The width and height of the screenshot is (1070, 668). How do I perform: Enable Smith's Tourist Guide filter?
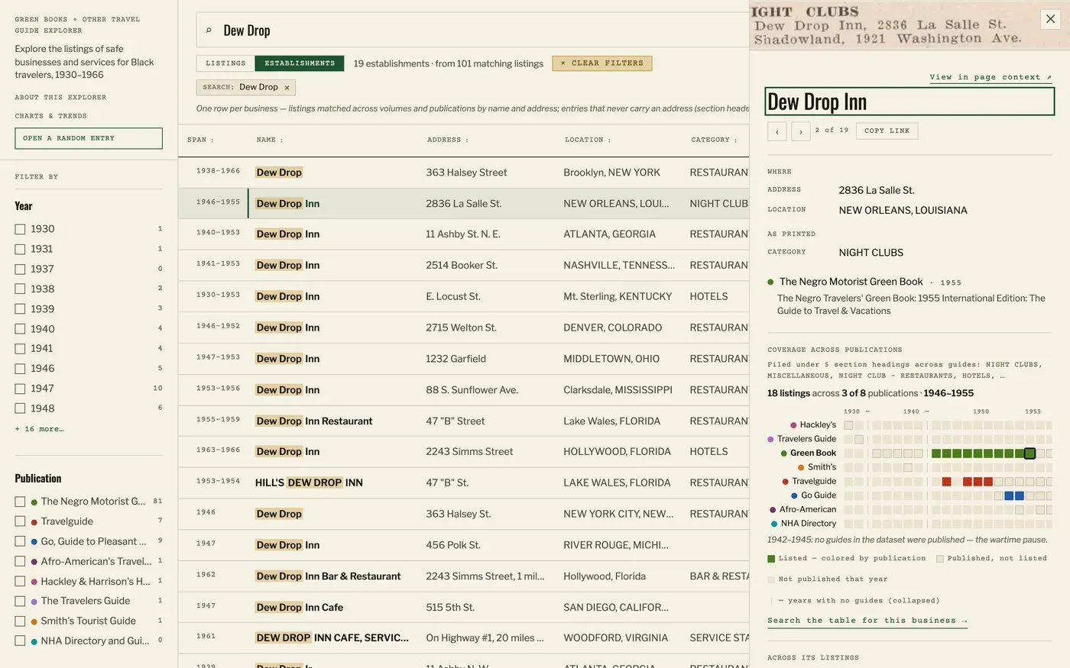click(20, 621)
